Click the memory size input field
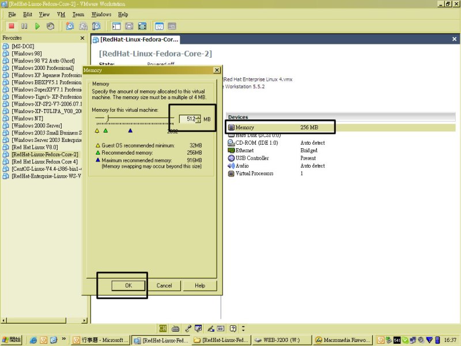Viewport: 461px width, 346px height. [x=188, y=119]
